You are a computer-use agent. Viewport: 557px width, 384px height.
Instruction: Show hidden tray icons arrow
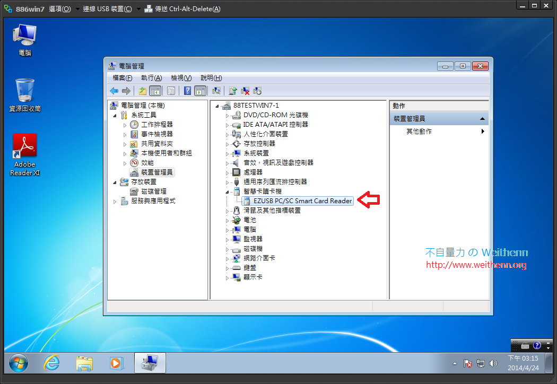[x=455, y=363]
